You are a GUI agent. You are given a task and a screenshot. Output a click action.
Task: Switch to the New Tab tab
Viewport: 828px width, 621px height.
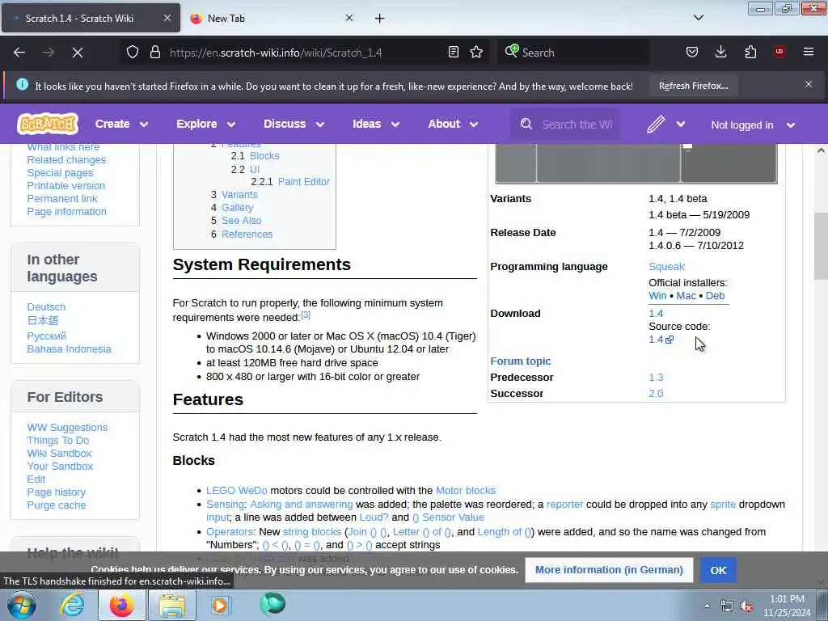(272, 18)
